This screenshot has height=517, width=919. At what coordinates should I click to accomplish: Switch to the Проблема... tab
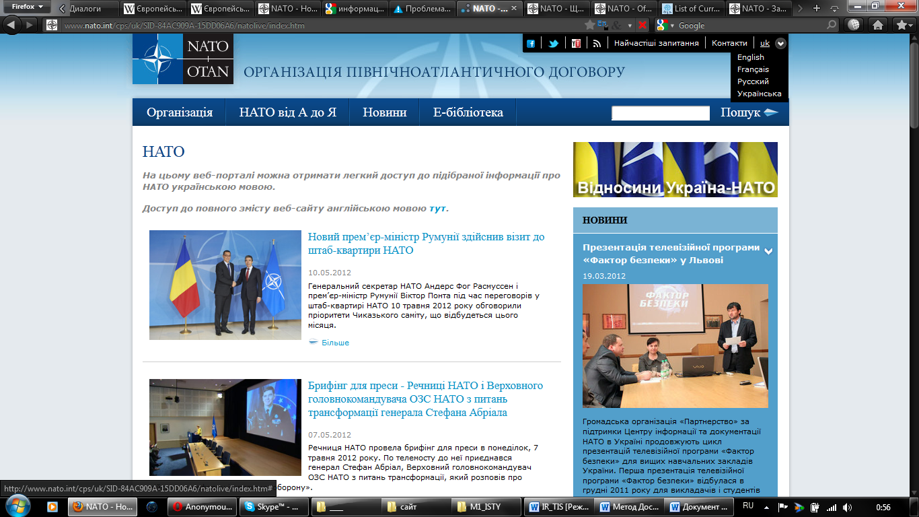click(422, 9)
